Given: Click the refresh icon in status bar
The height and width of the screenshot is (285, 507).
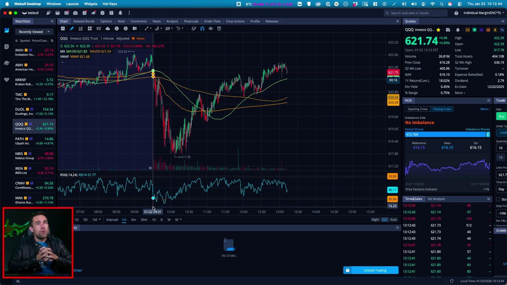Looking at the screenshot, I should [x=452, y=281].
